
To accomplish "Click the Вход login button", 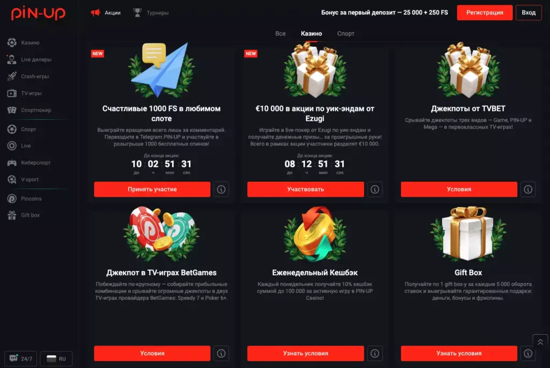I will pyautogui.click(x=529, y=13).
